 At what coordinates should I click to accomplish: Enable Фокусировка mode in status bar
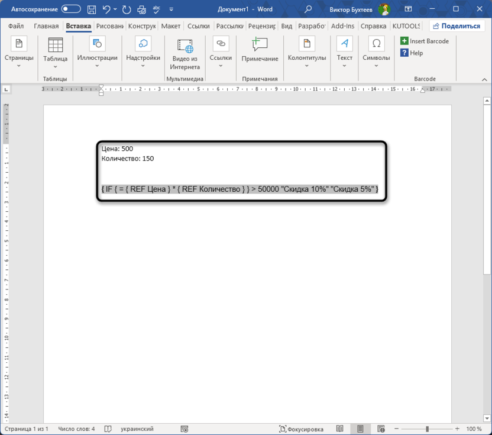click(x=302, y=428)
